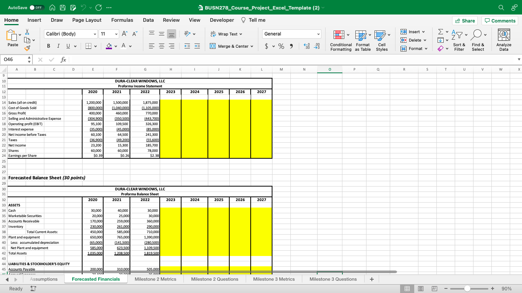This screenshot has height=293, width=522.
Task: Click the Increase Font Size icon
Action: [x=125, y=34]
